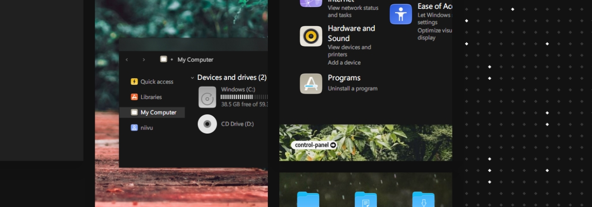Click View network status and tasks link
Image resolution: width=592 pixels, height=207 pixels.
(x=353, y=11)
